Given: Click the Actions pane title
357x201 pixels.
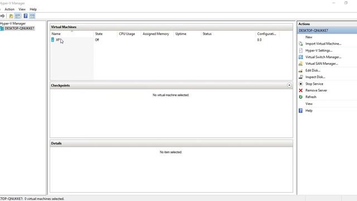Looking at the screenshot, I should pos(304,24).
